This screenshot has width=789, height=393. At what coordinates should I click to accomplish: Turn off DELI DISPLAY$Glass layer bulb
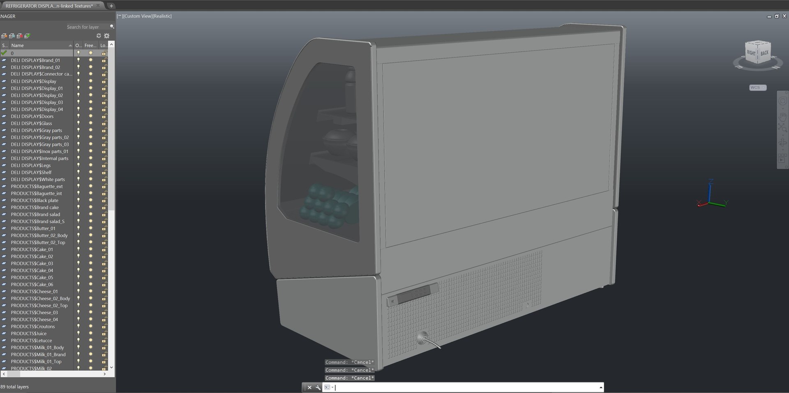pos(78,123)
